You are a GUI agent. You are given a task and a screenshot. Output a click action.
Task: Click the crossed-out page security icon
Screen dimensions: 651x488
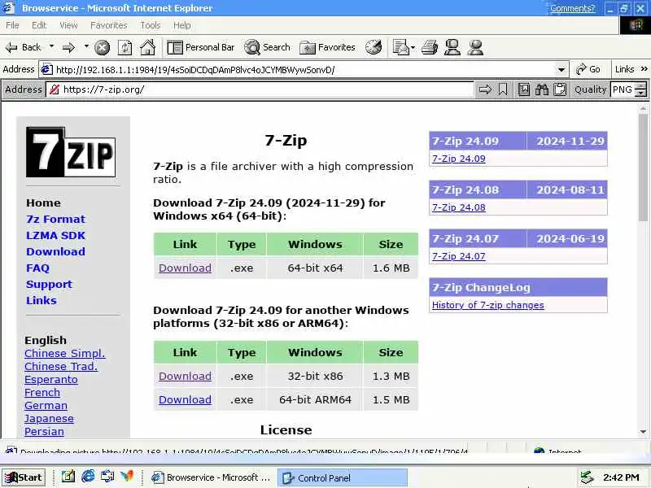(x=55, y=89)
